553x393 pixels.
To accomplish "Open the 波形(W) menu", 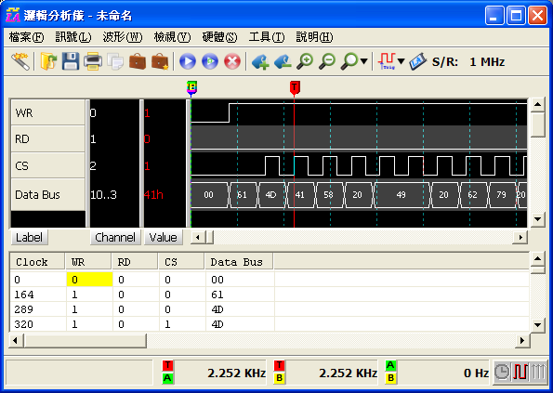I will click(123, 37).
